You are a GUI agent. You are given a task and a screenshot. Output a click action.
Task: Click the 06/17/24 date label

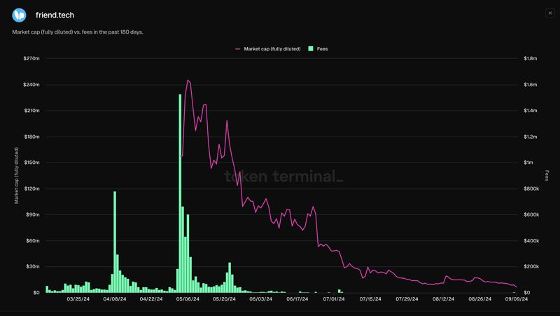click(x=297, y=299)
